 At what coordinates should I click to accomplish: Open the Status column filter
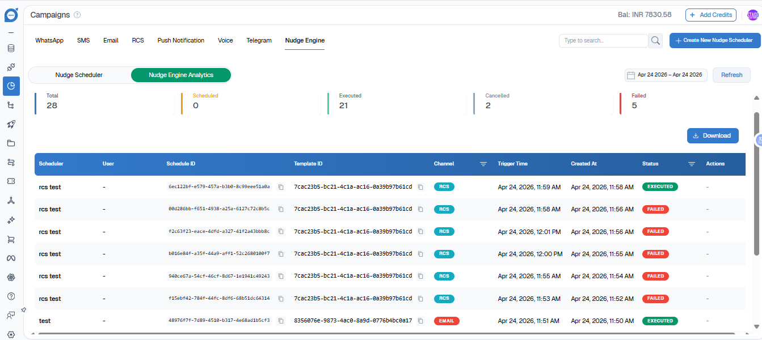(x=692, y=164)
